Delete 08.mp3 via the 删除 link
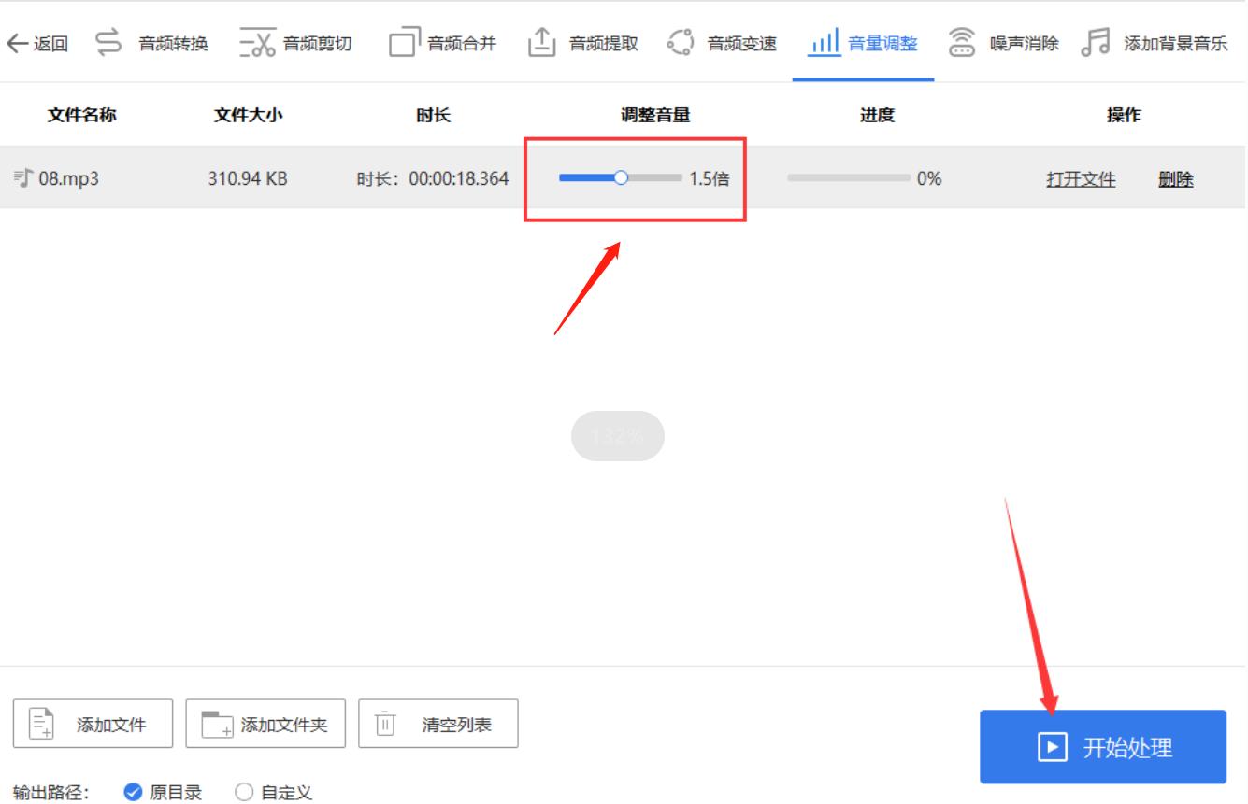This screenshot has height=804, width=1248. [1175, 178]
